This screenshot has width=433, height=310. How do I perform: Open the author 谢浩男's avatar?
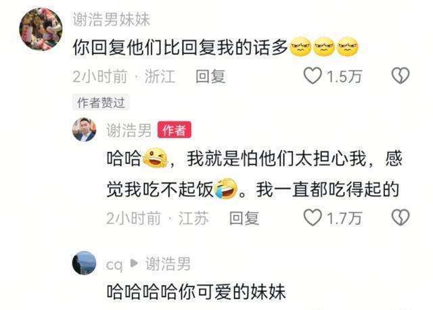[84, 130]
